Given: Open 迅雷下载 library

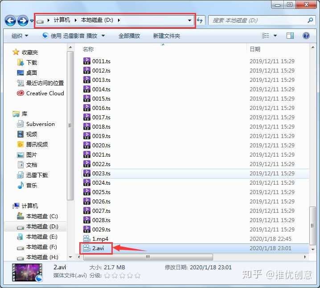Looking at the screenshot, I should coord(37,175).
